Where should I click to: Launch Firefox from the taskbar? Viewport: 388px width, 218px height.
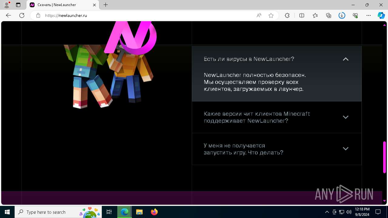(x=154, y=212)
